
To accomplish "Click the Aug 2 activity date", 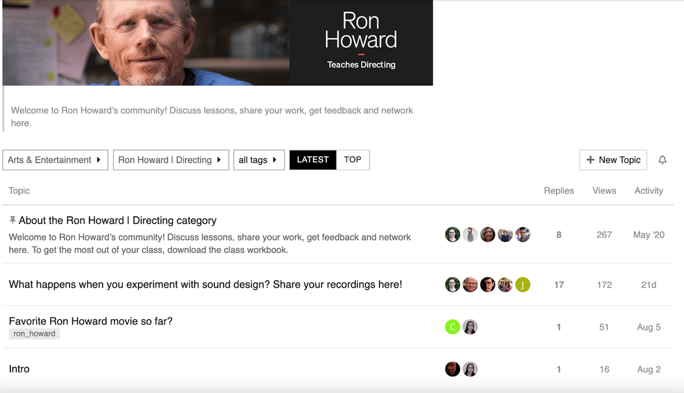I will click(x=649, y=369).
